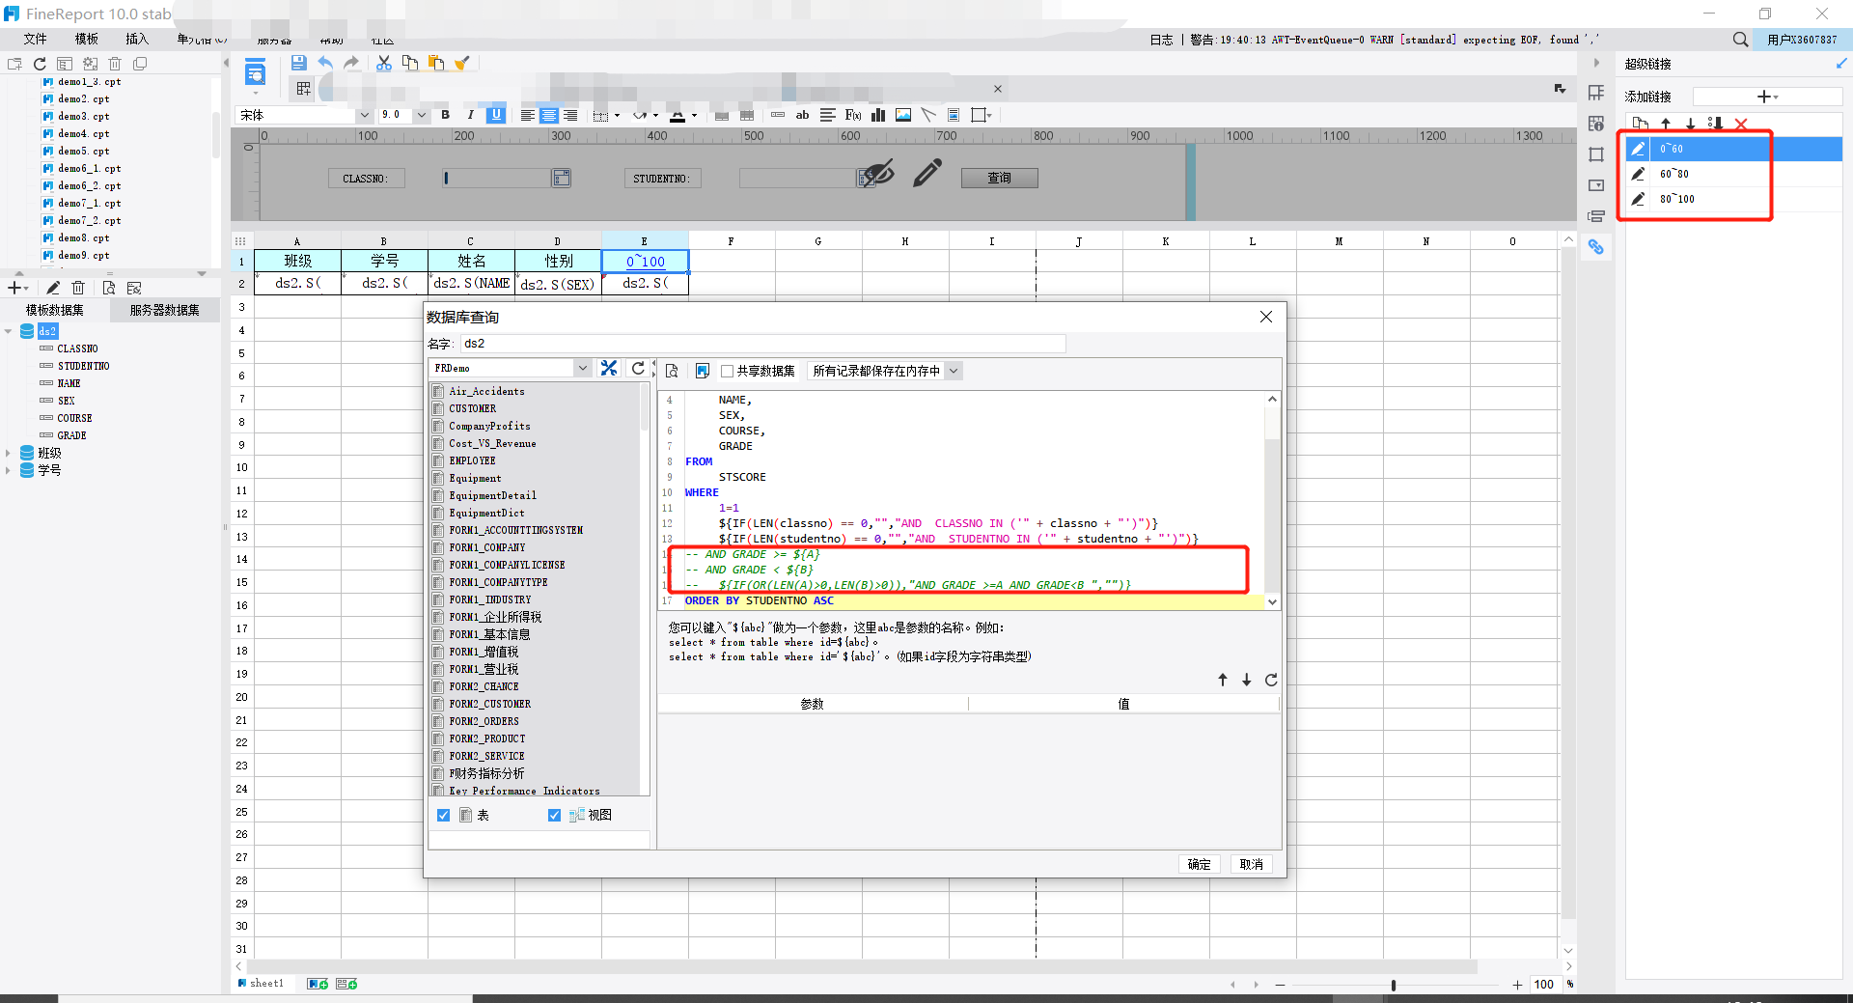Insert chart with bar chart icon
Viewport: 1853px width, 1003px height.
[x=878, y=115]
